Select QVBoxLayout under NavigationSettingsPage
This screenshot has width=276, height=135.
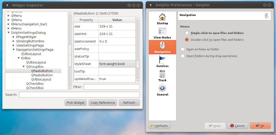(31, 54)
